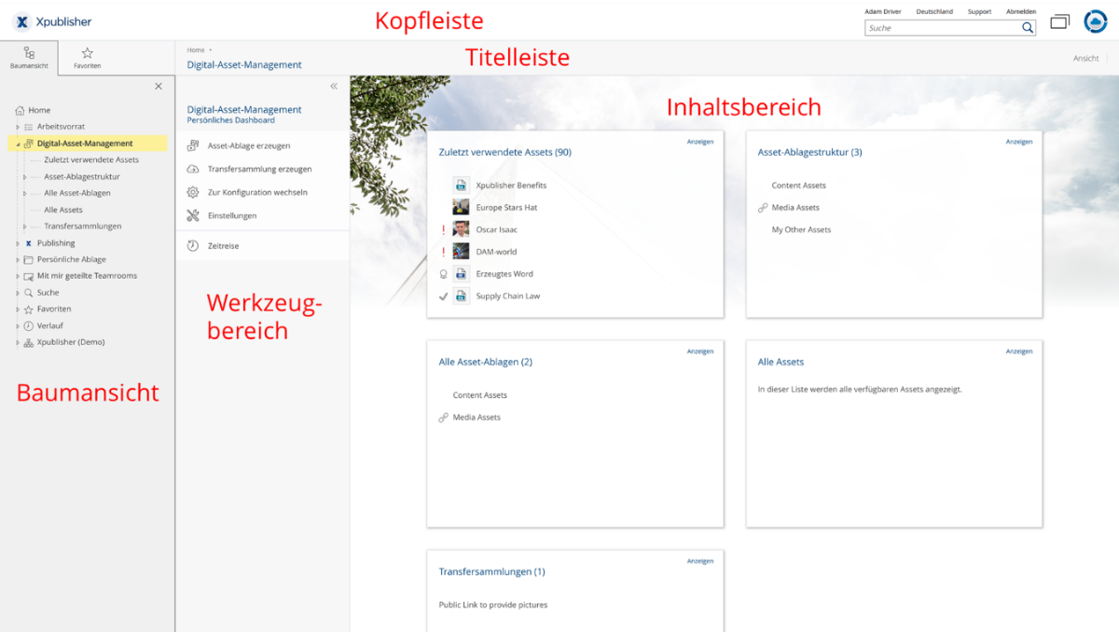
Task: Click the network icon beside Xpublisher (Demo)
Action: [29, 342]
